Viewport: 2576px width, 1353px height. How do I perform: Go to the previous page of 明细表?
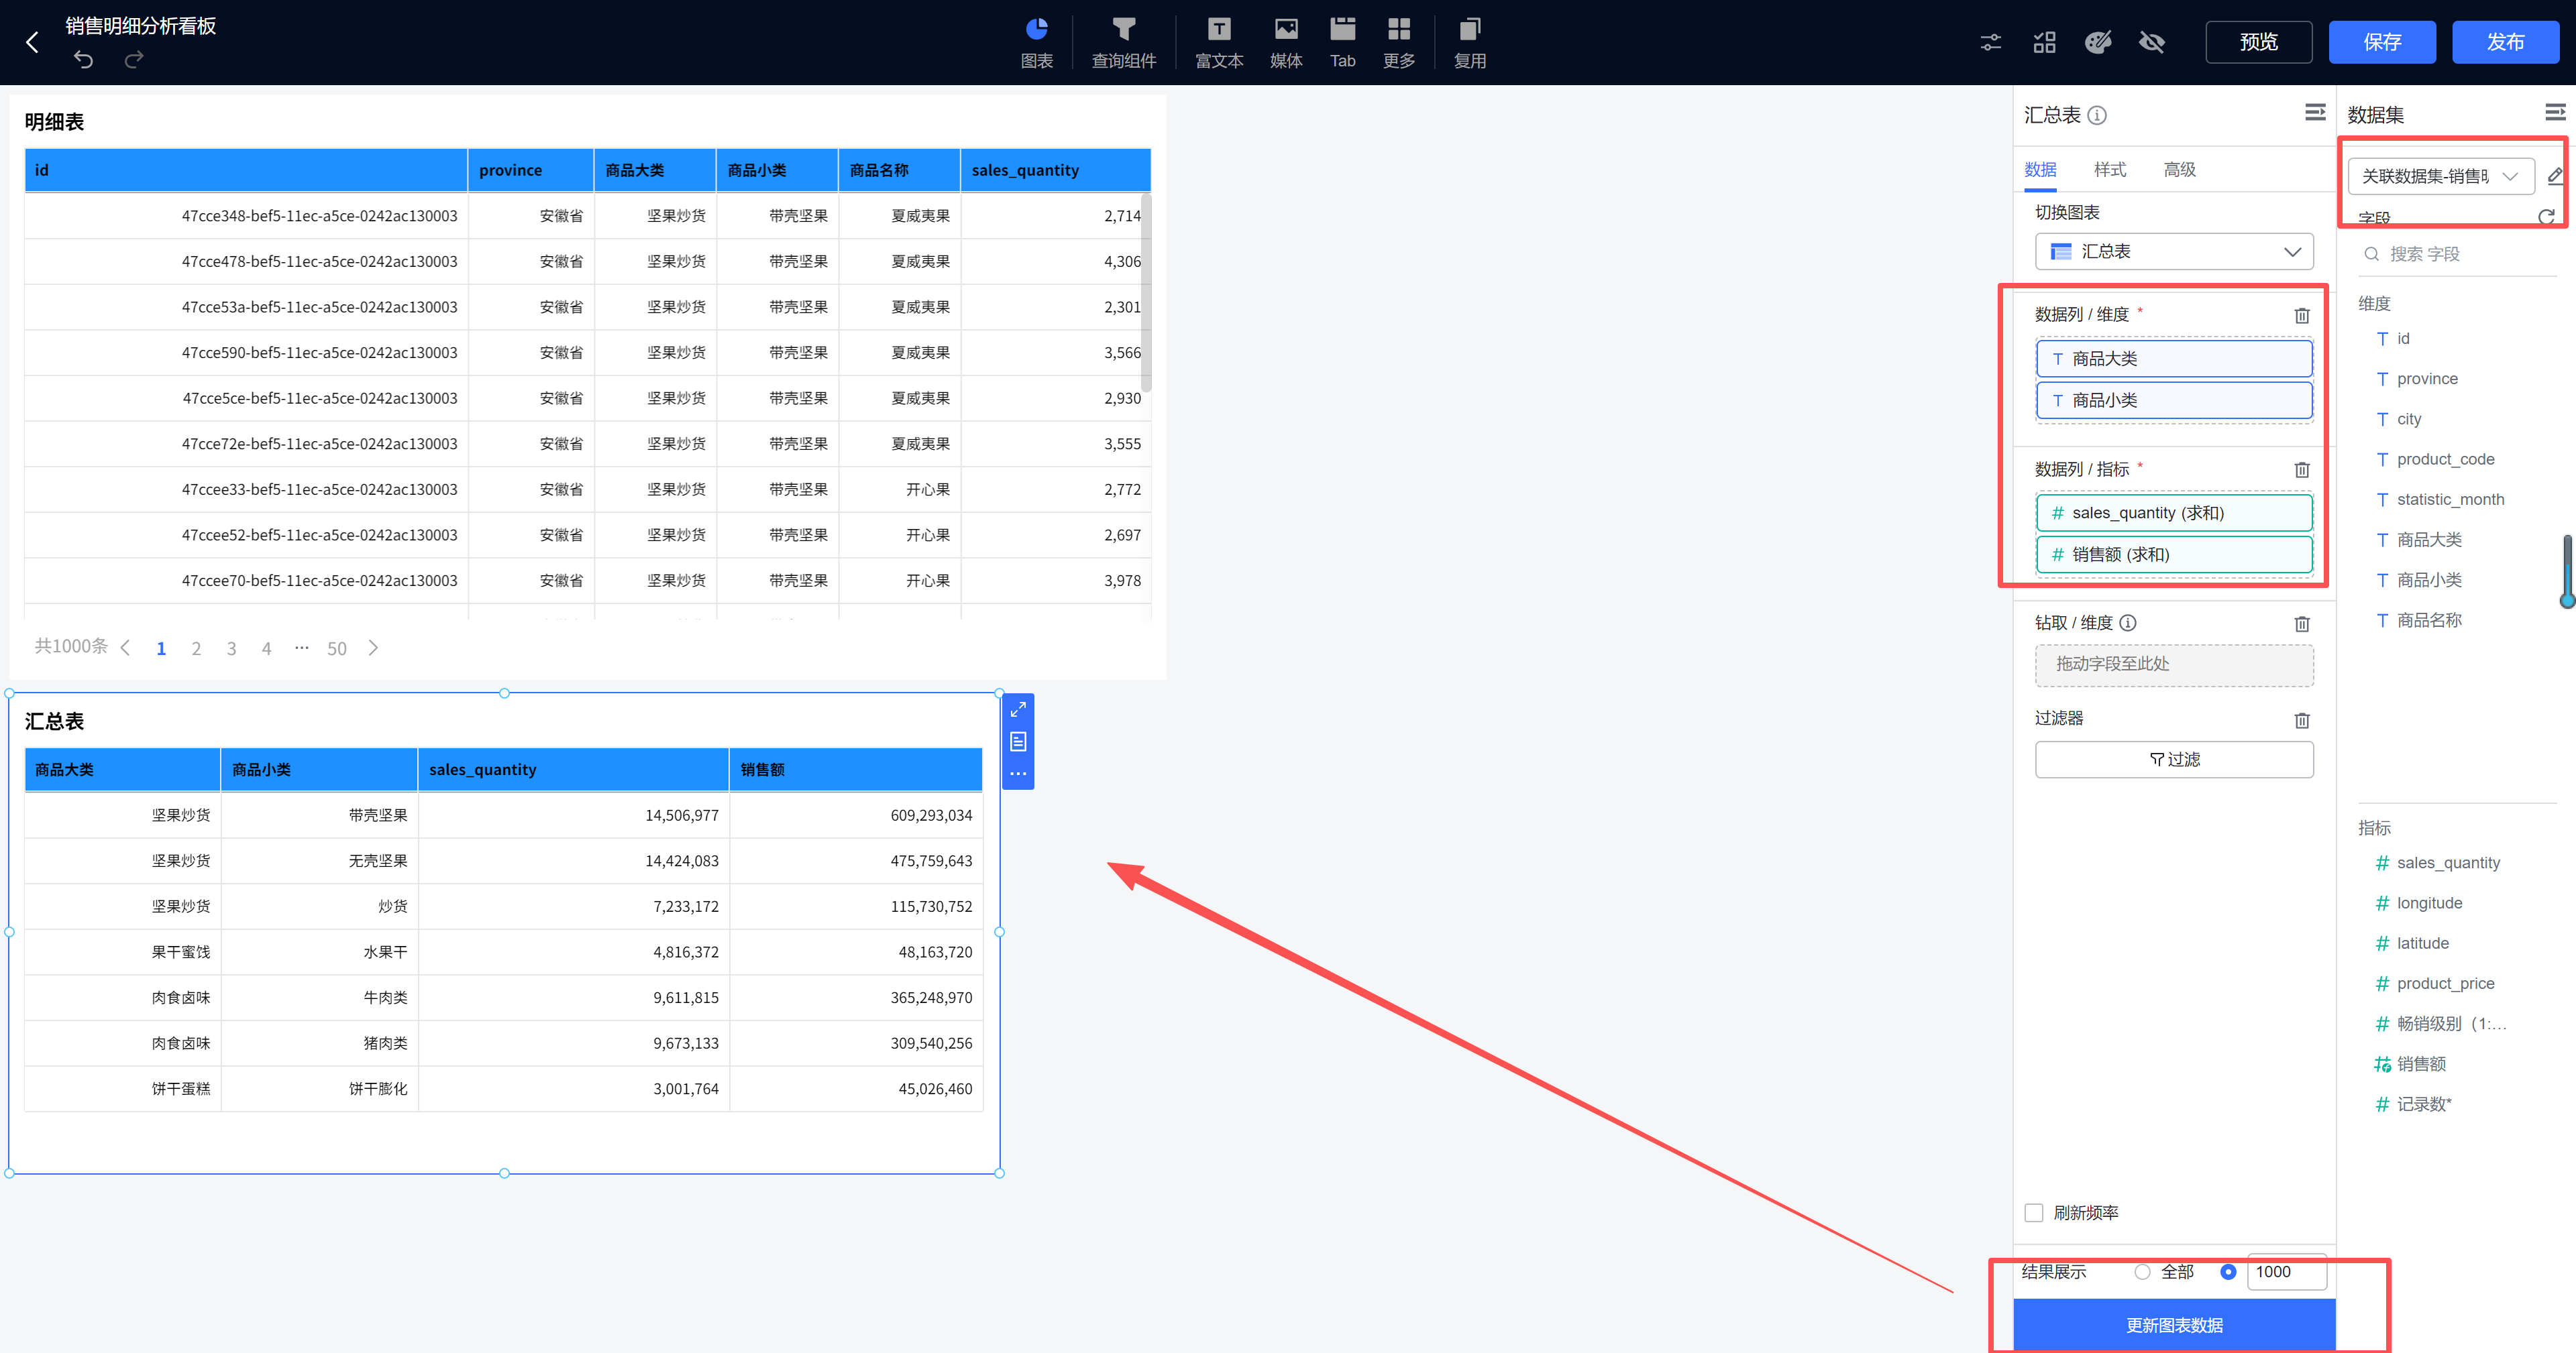125,648
